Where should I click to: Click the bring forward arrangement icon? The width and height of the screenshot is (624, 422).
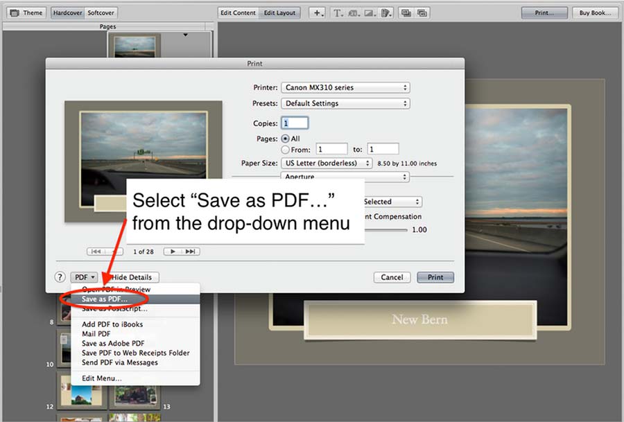406,12
